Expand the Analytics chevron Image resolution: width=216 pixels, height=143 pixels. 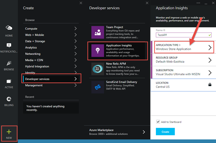(76, 48)
